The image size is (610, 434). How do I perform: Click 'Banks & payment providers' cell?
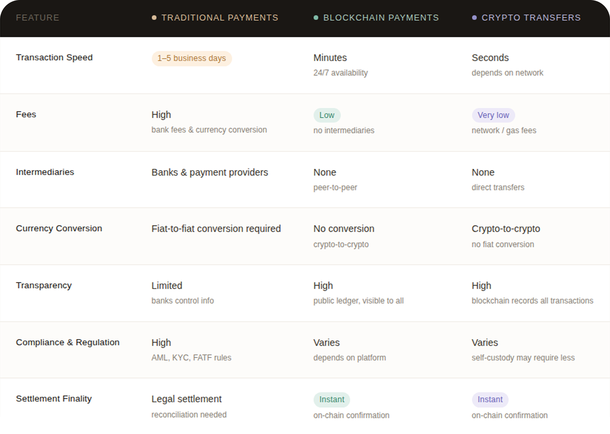(x=210, y=172)
